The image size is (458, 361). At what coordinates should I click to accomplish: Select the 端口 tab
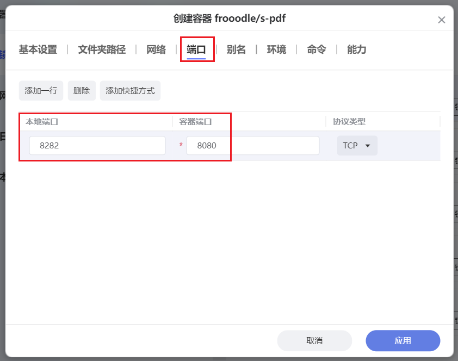pyautogui.click(x=196, y=49)
